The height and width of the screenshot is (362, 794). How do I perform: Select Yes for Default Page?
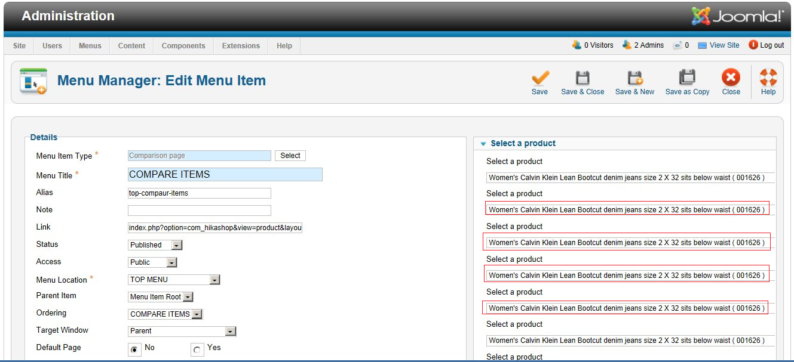197,350
